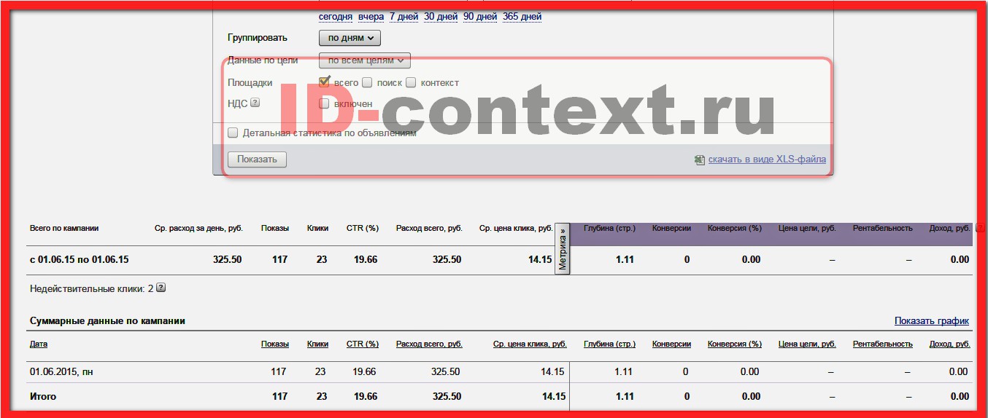Click the 'Площадки' label
This screenshot has height=418, width=988.
click(250, 82)
